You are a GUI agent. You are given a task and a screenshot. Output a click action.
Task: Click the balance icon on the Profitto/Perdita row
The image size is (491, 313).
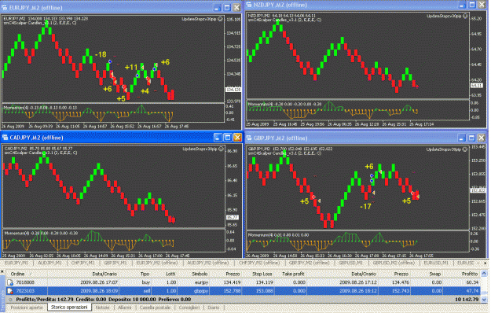tap(10, 300)
